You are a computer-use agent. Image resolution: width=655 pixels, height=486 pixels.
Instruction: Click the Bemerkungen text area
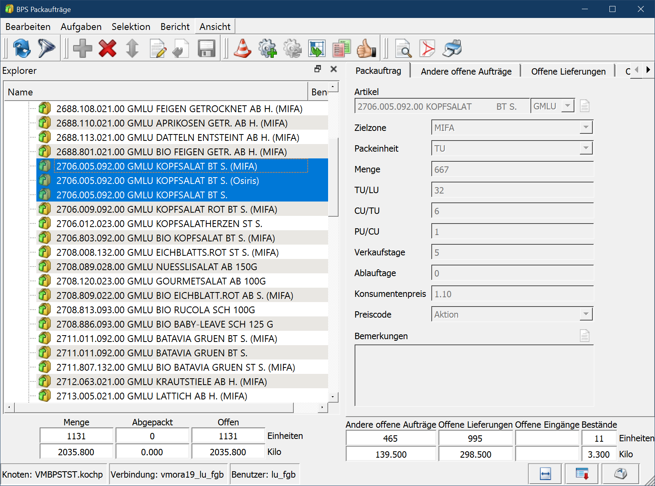474,375
